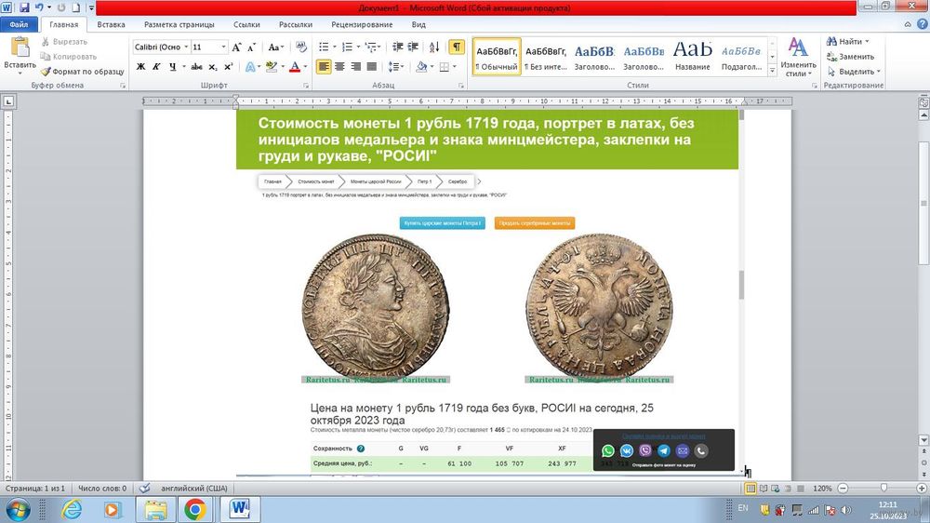This screenshot has height=523, width=930.
Task: Switch to Full Screen Reading view
Action: click(x=764, y=489)
